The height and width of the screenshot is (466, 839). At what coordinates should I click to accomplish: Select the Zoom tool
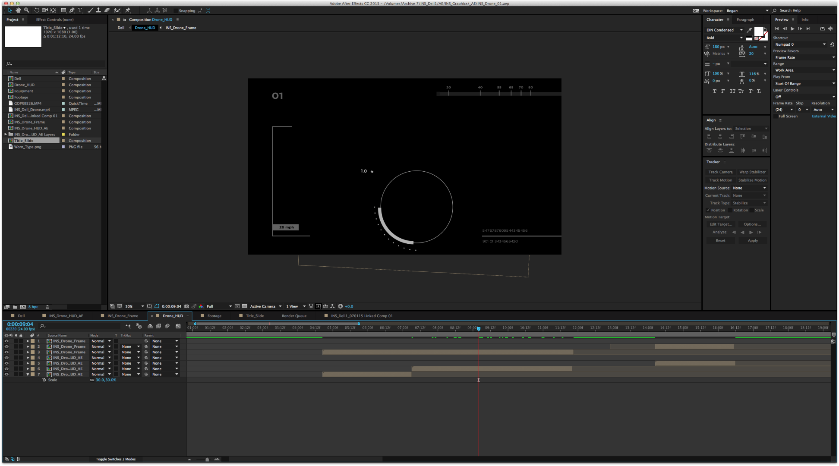[26, 10]
